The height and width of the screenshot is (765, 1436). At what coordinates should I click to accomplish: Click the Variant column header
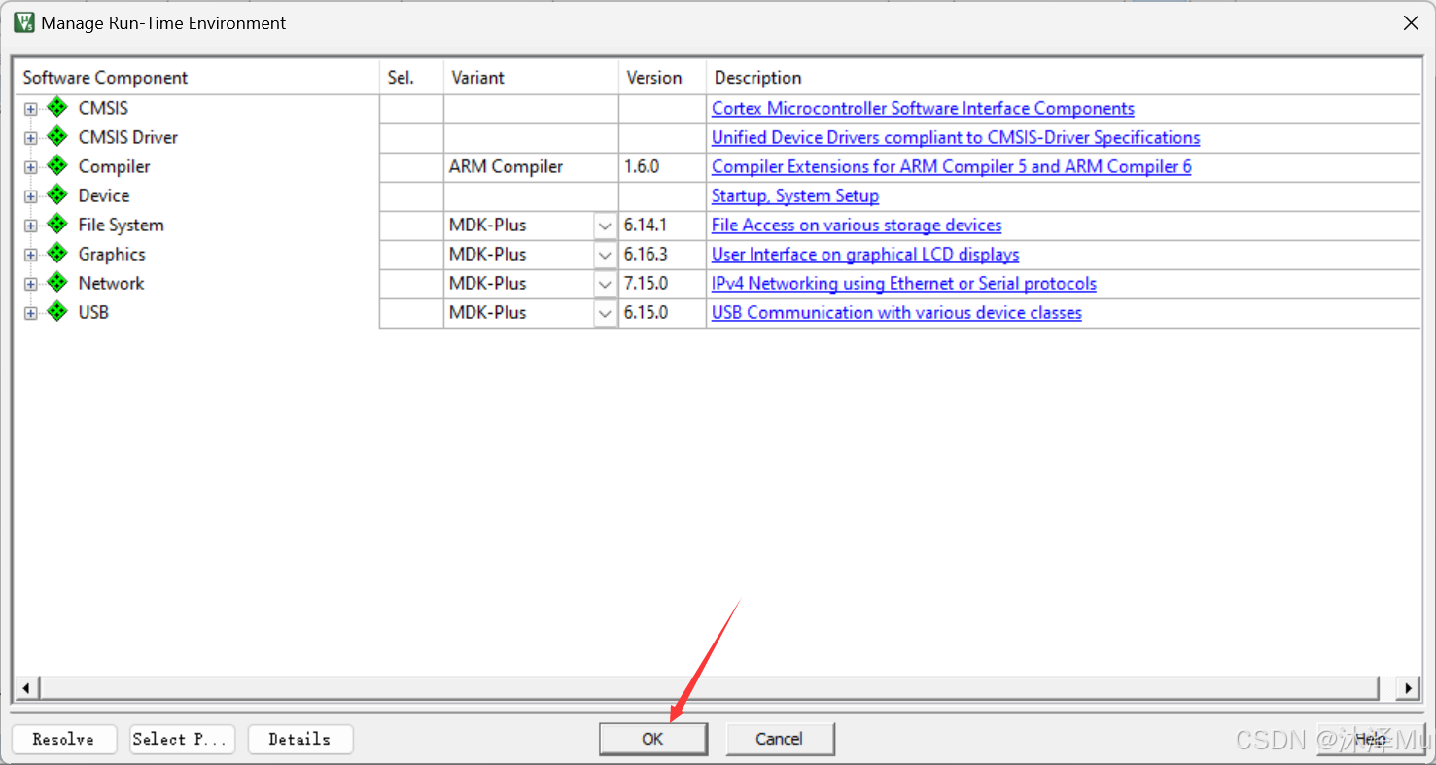tap(531, 78)
